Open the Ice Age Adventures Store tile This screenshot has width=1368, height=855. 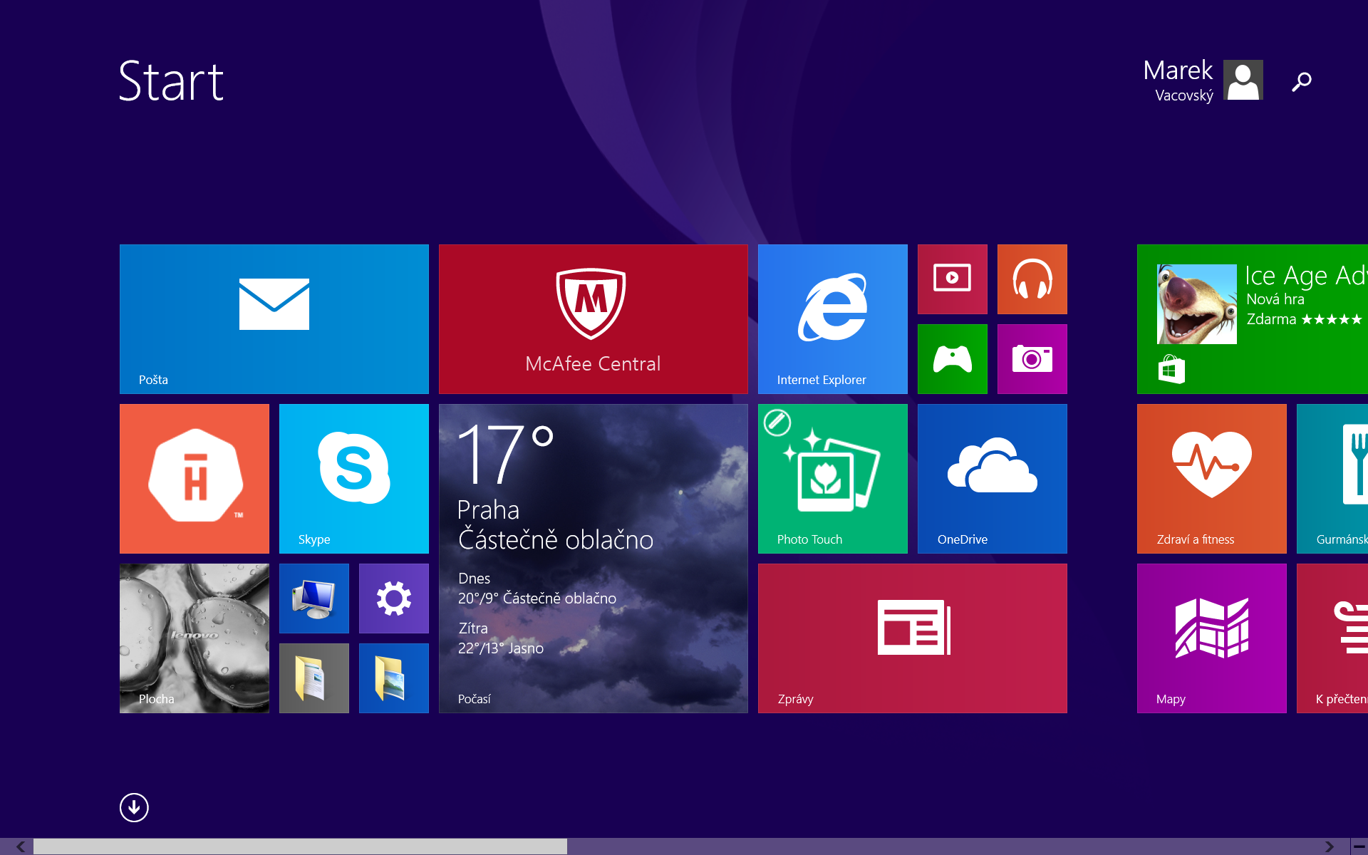pyautogui.click(x=1253, y=319)
